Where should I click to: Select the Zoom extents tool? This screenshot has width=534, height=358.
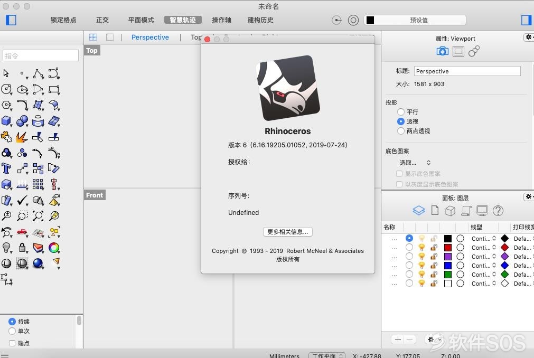click(x=38, y=216)
